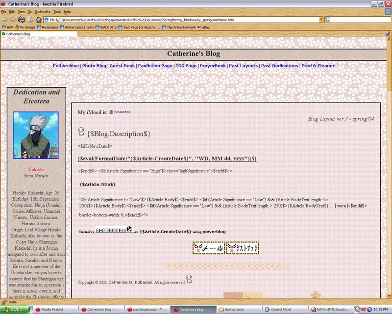Click the scrollbar up arrow
The image size is (392, 314).
point(389,38)
